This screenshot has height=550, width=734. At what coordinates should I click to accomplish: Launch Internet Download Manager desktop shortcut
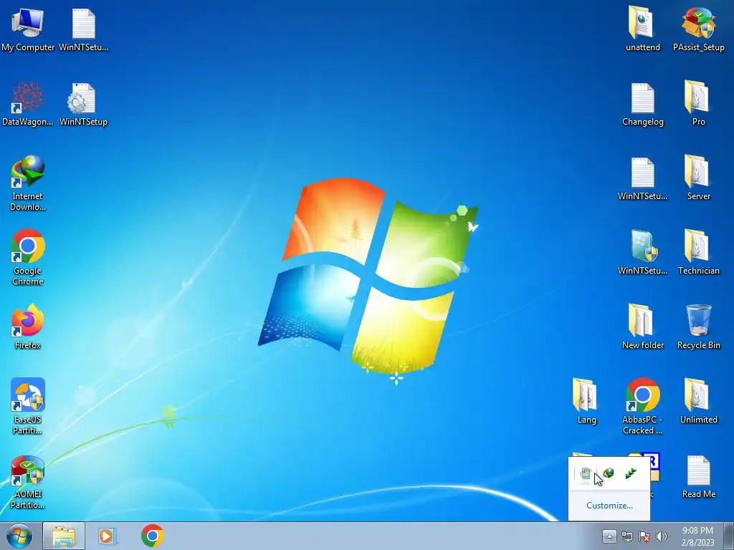[28, 183]
